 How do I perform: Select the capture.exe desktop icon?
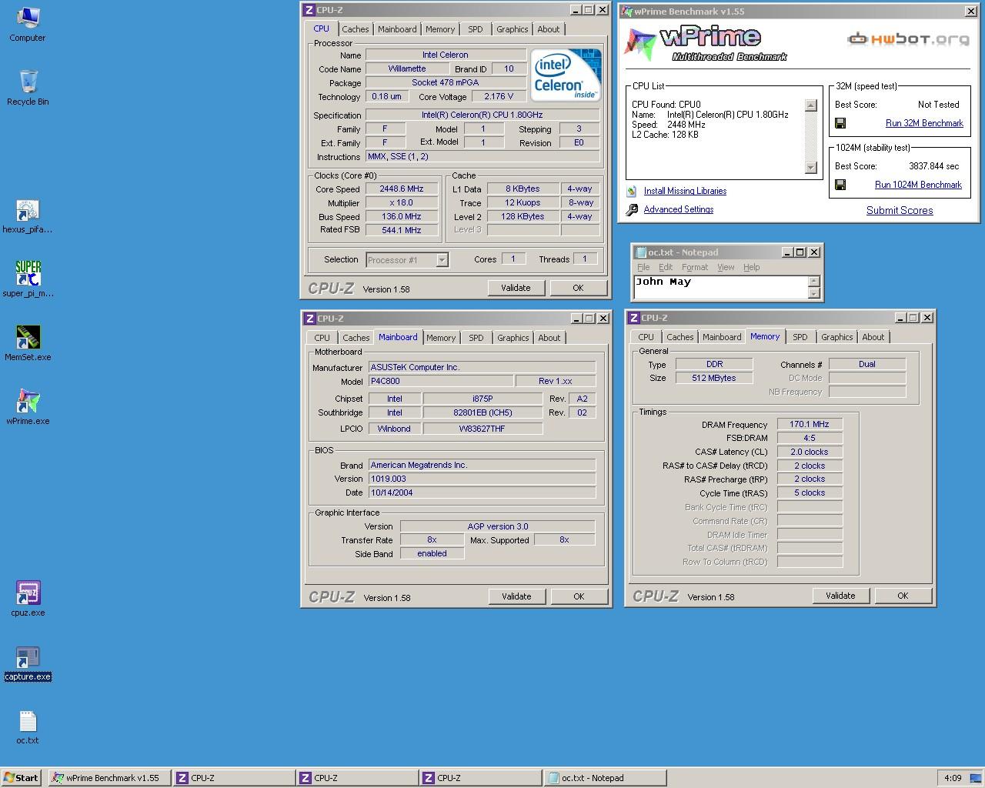pos(28,663)
